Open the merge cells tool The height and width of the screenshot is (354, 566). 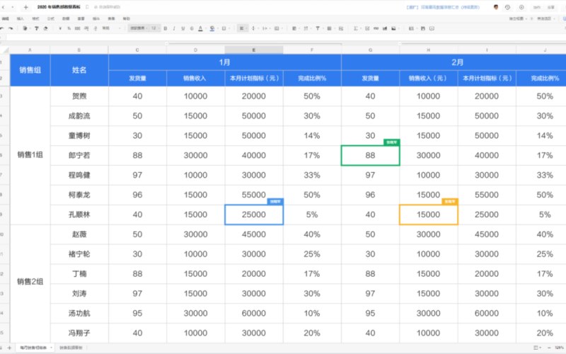277,28
